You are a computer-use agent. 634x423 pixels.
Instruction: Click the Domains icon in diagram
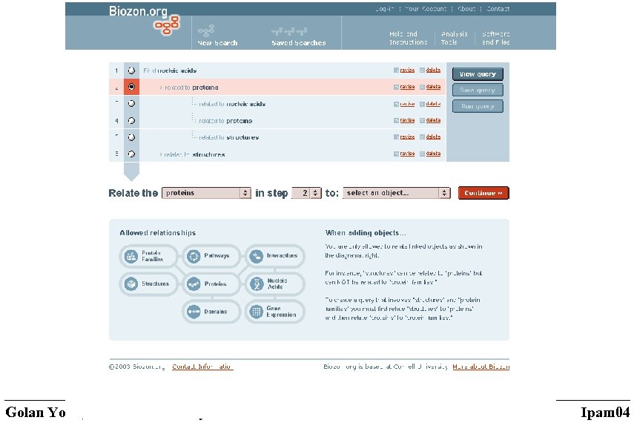click(x=194, y=311)
